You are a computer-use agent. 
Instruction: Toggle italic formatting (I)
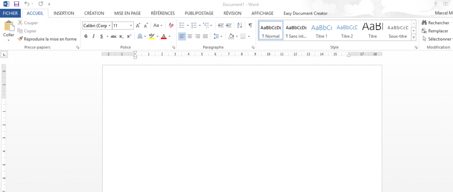[x=94, y=36]
